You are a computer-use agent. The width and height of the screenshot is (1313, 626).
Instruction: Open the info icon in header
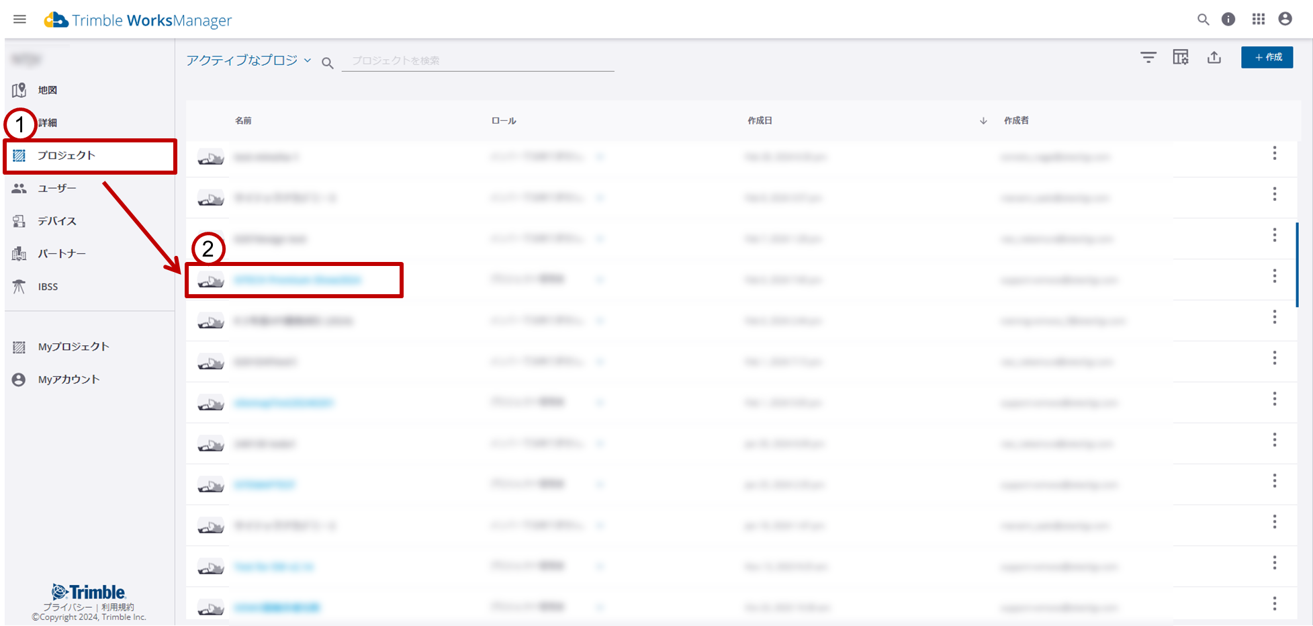(1228, 19)
